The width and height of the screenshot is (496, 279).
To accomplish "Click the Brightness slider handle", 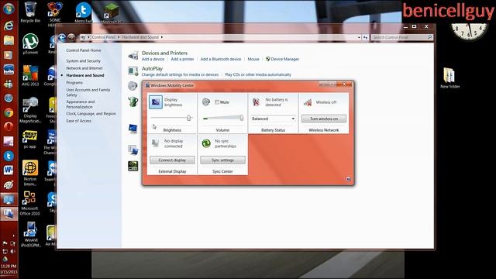I will tap(188, 118).
